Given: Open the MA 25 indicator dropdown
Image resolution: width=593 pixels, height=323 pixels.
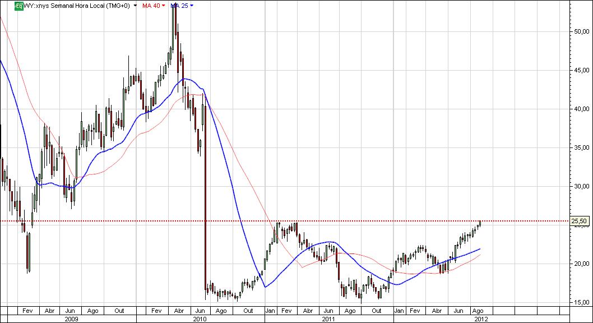Looking at the screenshot, I should pyautogui.click(x=192, y=6).
